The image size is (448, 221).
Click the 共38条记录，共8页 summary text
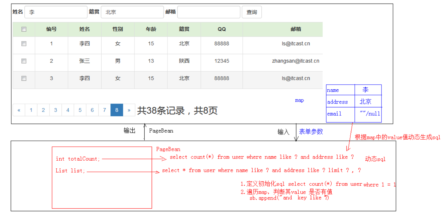coord(177,111)
